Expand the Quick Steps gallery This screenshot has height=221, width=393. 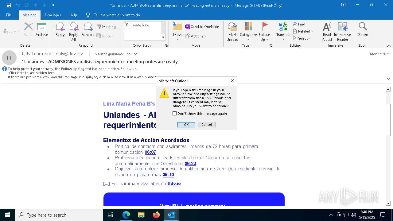click(163, 37)
